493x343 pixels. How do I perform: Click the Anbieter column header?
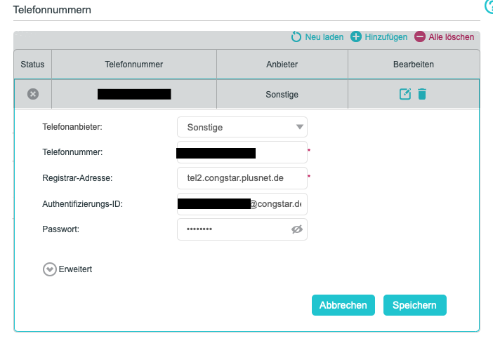(282, 65)
